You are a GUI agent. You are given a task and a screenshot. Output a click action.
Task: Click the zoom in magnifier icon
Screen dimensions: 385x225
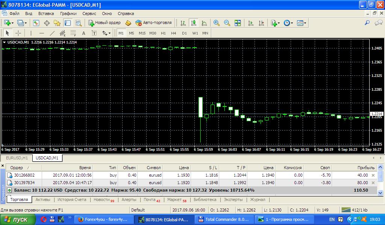pyautogui.click(x=217, y=23)
